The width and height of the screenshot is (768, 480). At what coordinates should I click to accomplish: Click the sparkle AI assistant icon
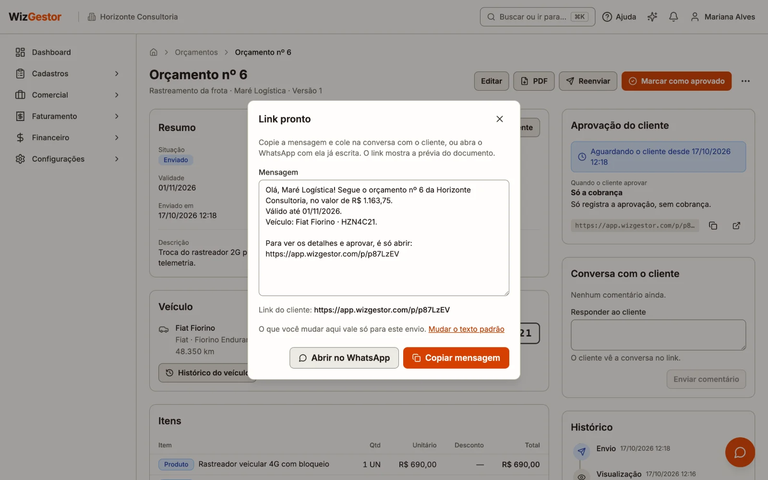pos(652,17)
